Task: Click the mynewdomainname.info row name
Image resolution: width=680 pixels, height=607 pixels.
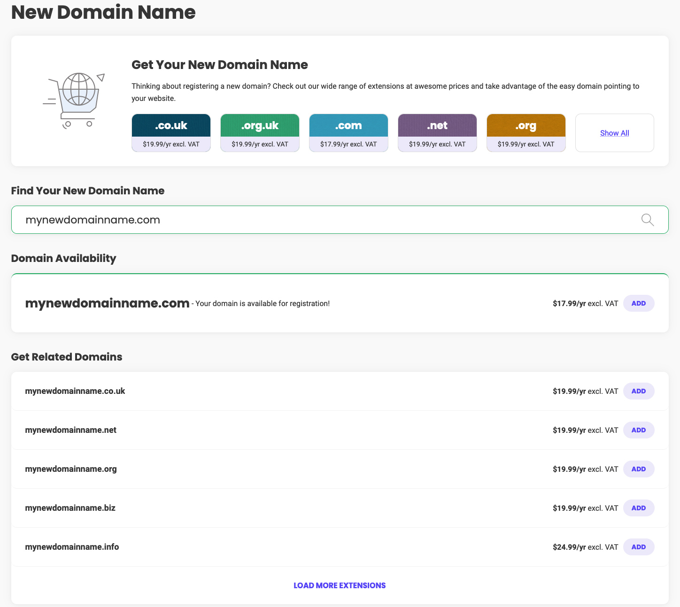Action: click(x=72, y=547)
